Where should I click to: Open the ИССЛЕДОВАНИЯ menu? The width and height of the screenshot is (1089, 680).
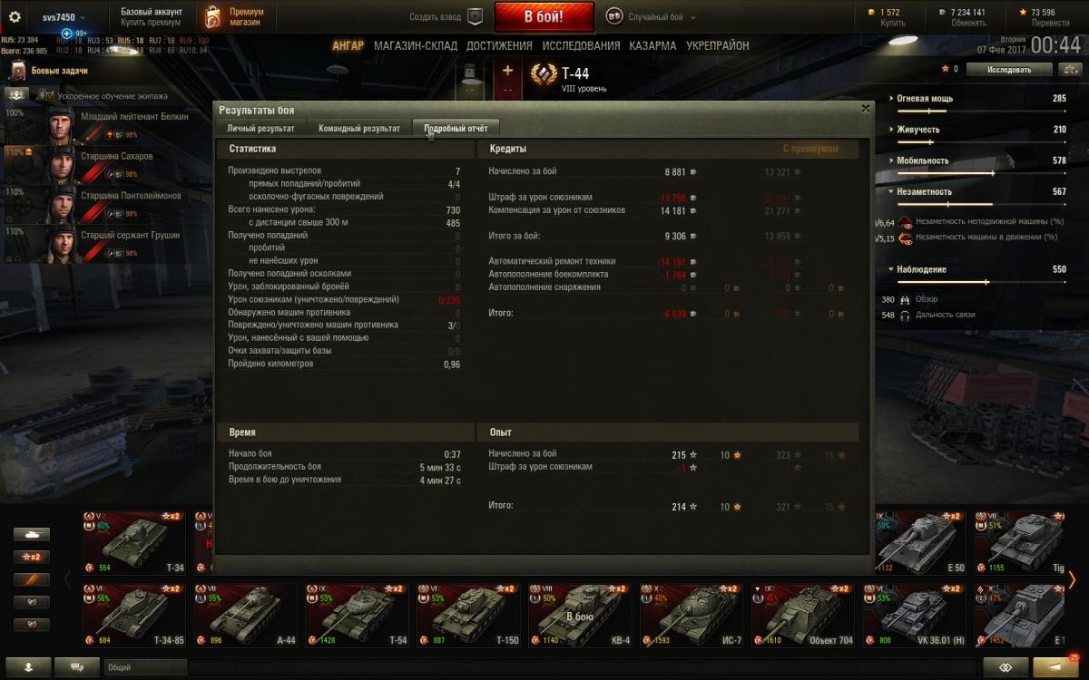pos(581,45)
